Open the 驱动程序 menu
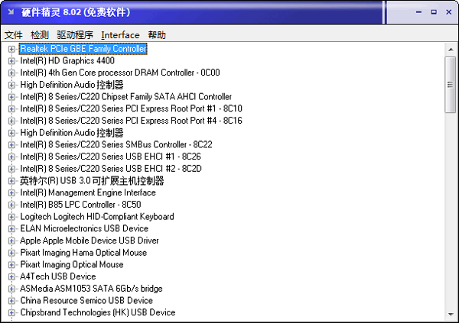Viewport: 459px width, 323px height. coord(75,35)
